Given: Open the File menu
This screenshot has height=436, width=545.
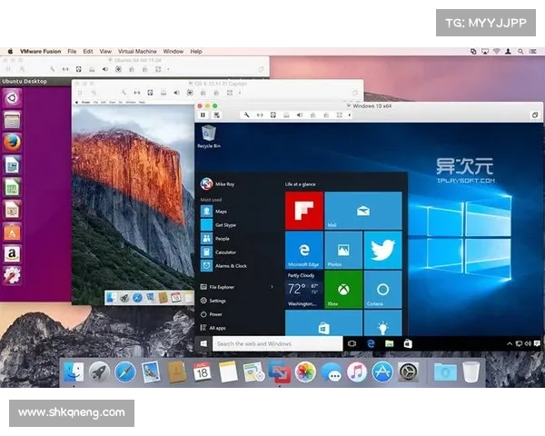Looking at the screenshot, I should 72,52.
